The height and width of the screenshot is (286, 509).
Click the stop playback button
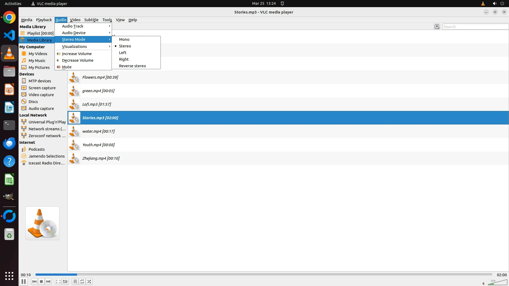(x=41, y=281)
